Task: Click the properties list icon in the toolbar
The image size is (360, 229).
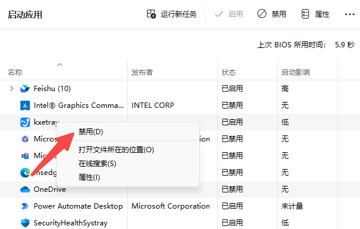Action: click(305, 14)
